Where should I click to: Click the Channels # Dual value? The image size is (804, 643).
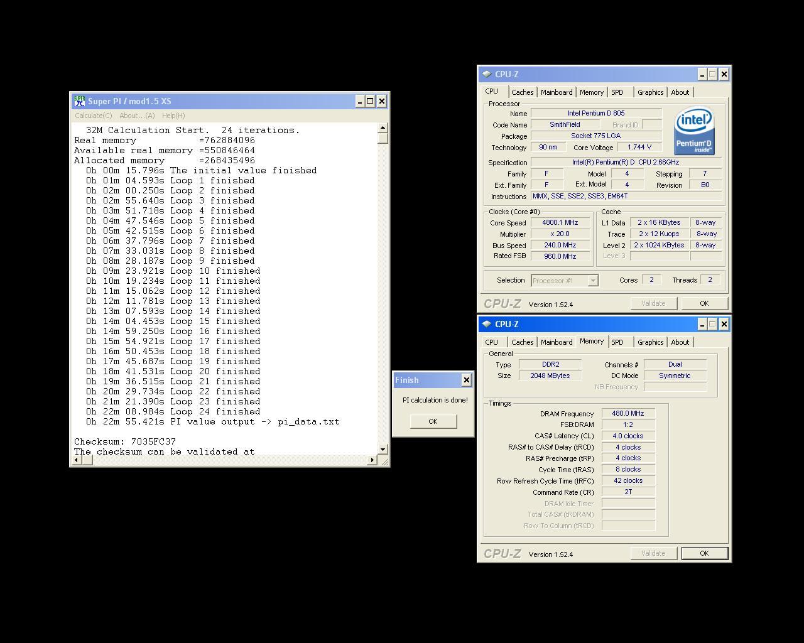pos(675,364)
